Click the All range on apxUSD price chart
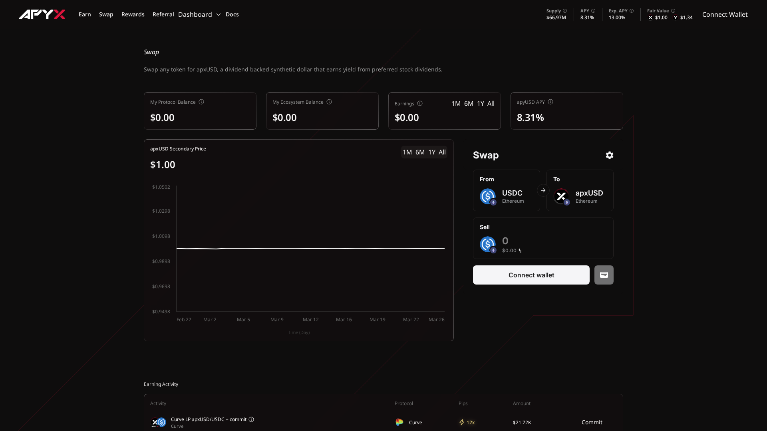Screen dimensions: 767x431 (442, 152)
